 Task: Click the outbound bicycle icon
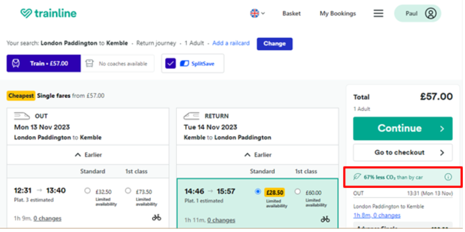[x=156, y=217]
